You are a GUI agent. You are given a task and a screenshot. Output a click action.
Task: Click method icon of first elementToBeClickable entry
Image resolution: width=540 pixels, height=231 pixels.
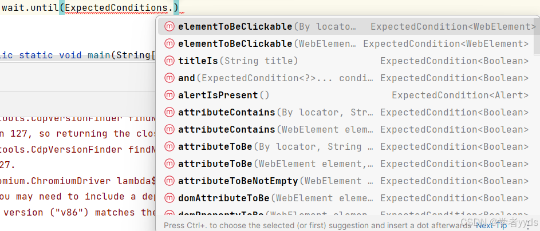click(169, 26)
